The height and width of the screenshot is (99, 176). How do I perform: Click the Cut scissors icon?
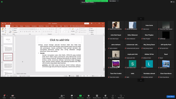(x=5, y=29)
